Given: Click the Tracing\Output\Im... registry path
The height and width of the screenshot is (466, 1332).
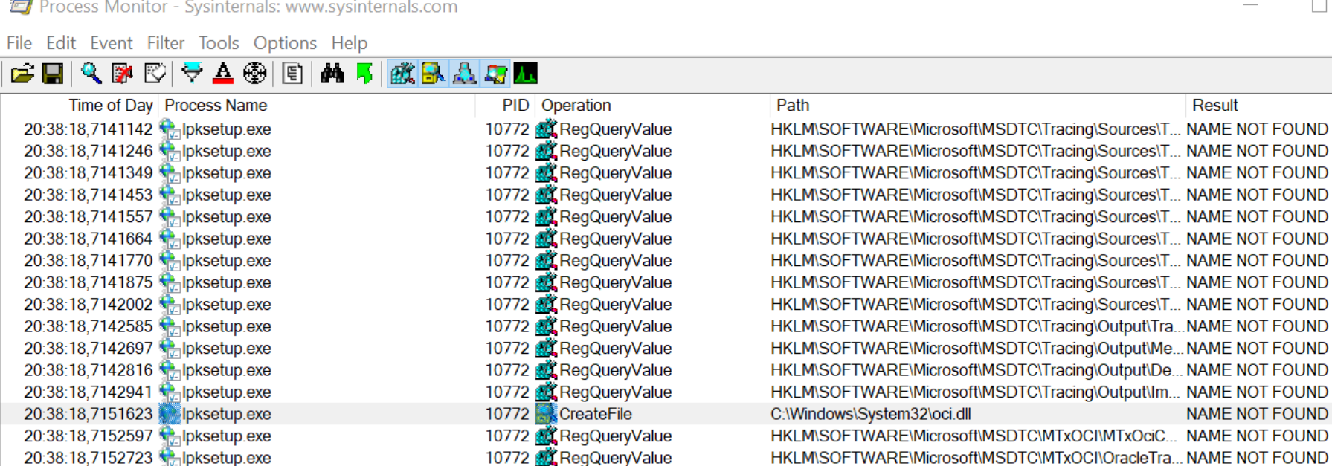Looking at the screenshot, I should [975, 392].
